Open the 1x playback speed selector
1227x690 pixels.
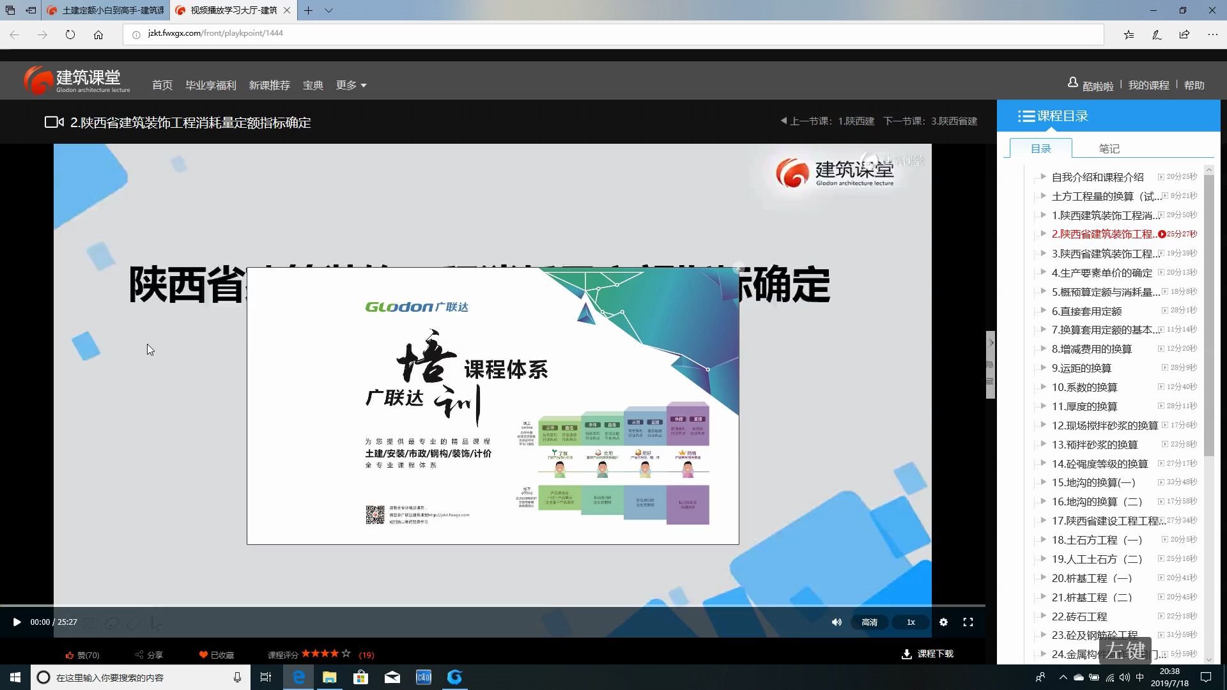[x=911, y=622]
